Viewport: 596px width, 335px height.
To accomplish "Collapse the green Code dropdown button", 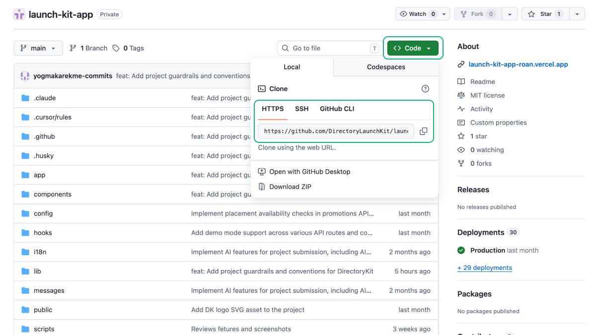I will point(413,48).
